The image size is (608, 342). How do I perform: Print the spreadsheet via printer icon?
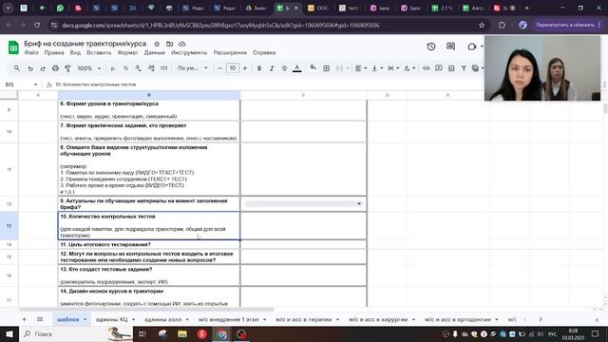(x=55, y=68)
